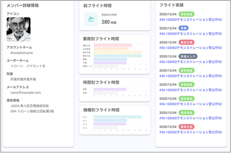Click the DPA ドローン操縦士回転翼3級 qualification
Viewport: 231px width, 164px height.
[x=32, y=111]
